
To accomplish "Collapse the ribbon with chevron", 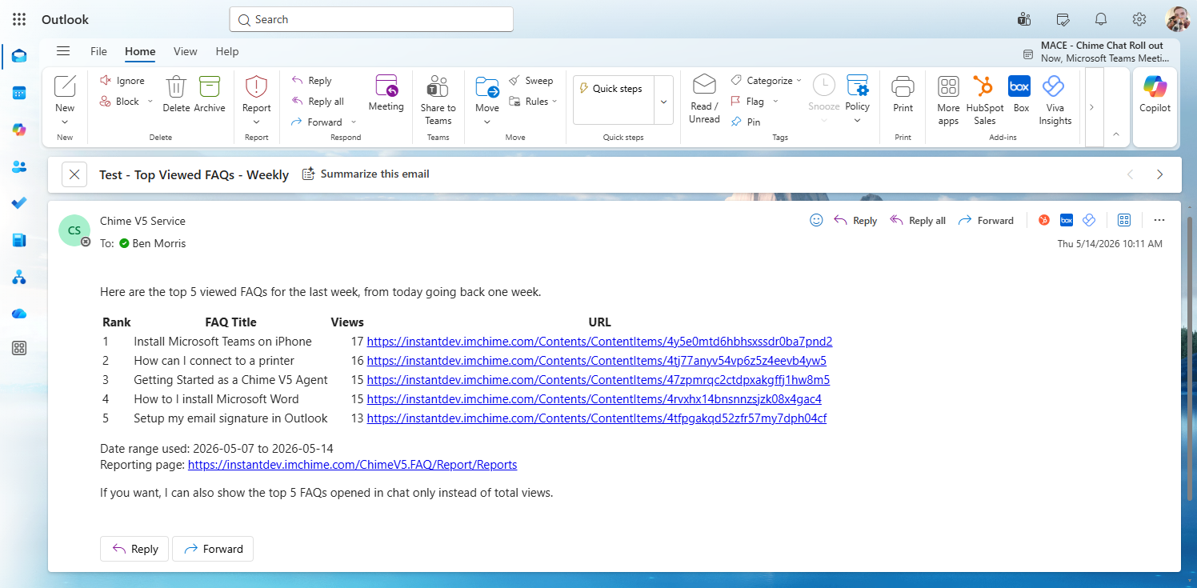I will click(1116, 135).
